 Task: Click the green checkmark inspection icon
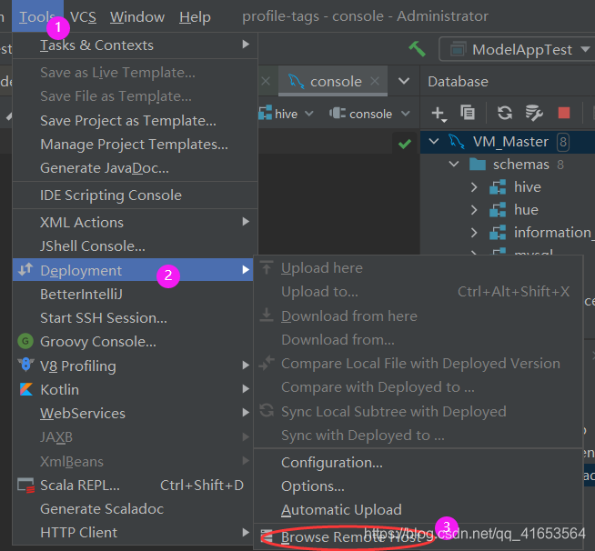click(405, 144)
